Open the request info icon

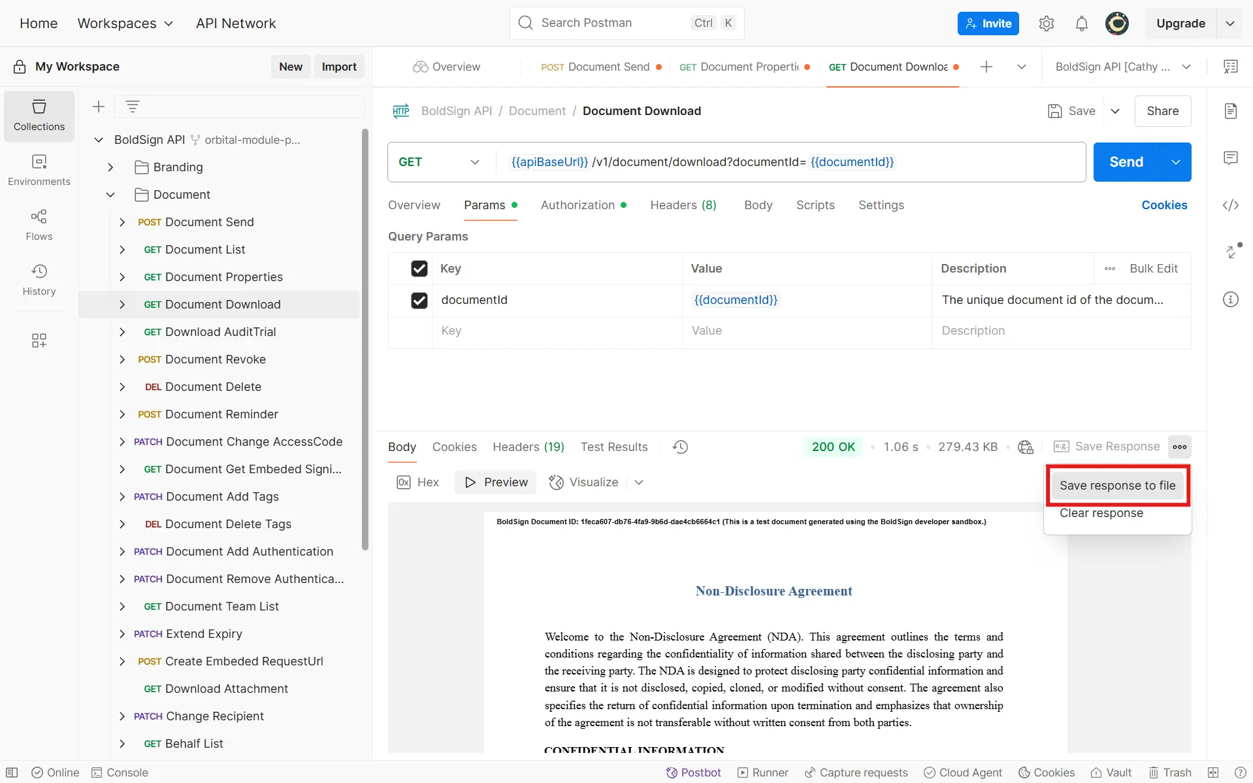pyautogui.click(x=1231, y=299)
